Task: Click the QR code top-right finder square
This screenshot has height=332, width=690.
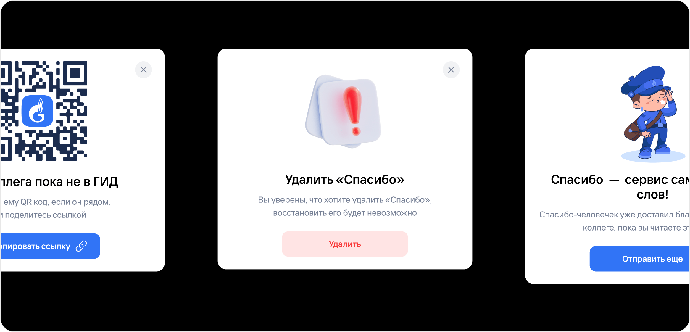Action: click(x=75, y=73)
